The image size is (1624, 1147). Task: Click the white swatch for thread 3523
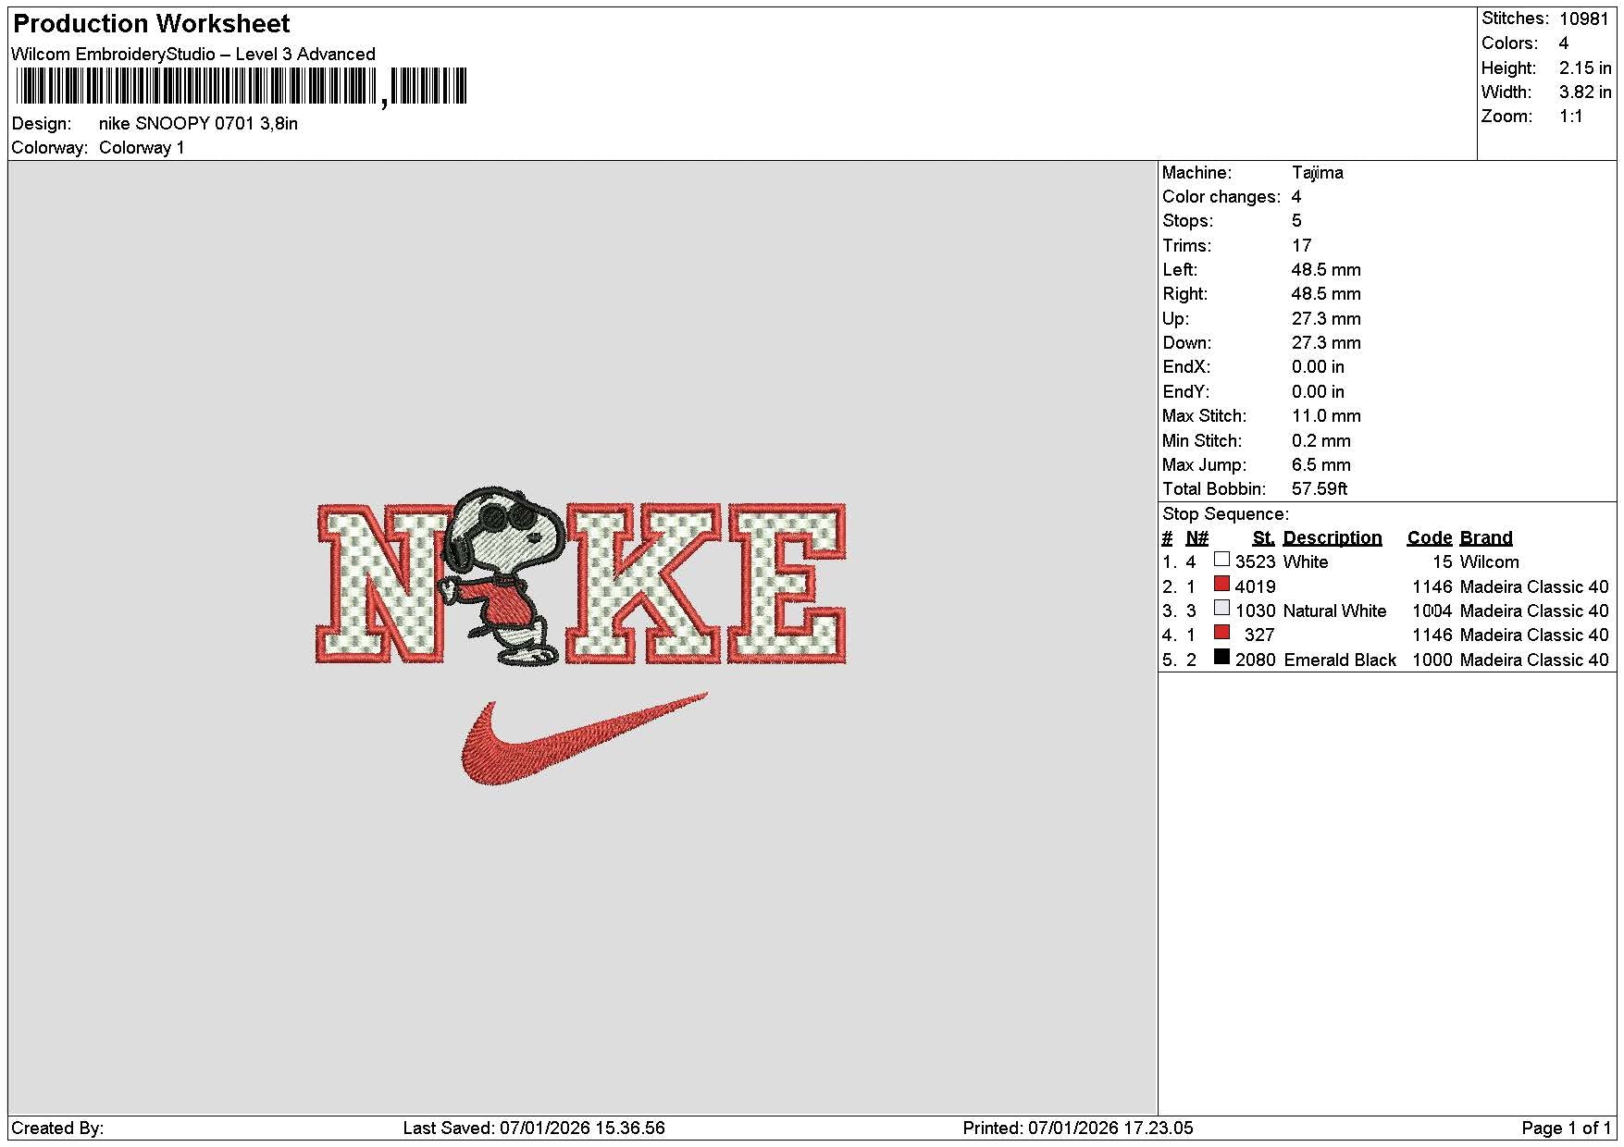point(1221,560)
